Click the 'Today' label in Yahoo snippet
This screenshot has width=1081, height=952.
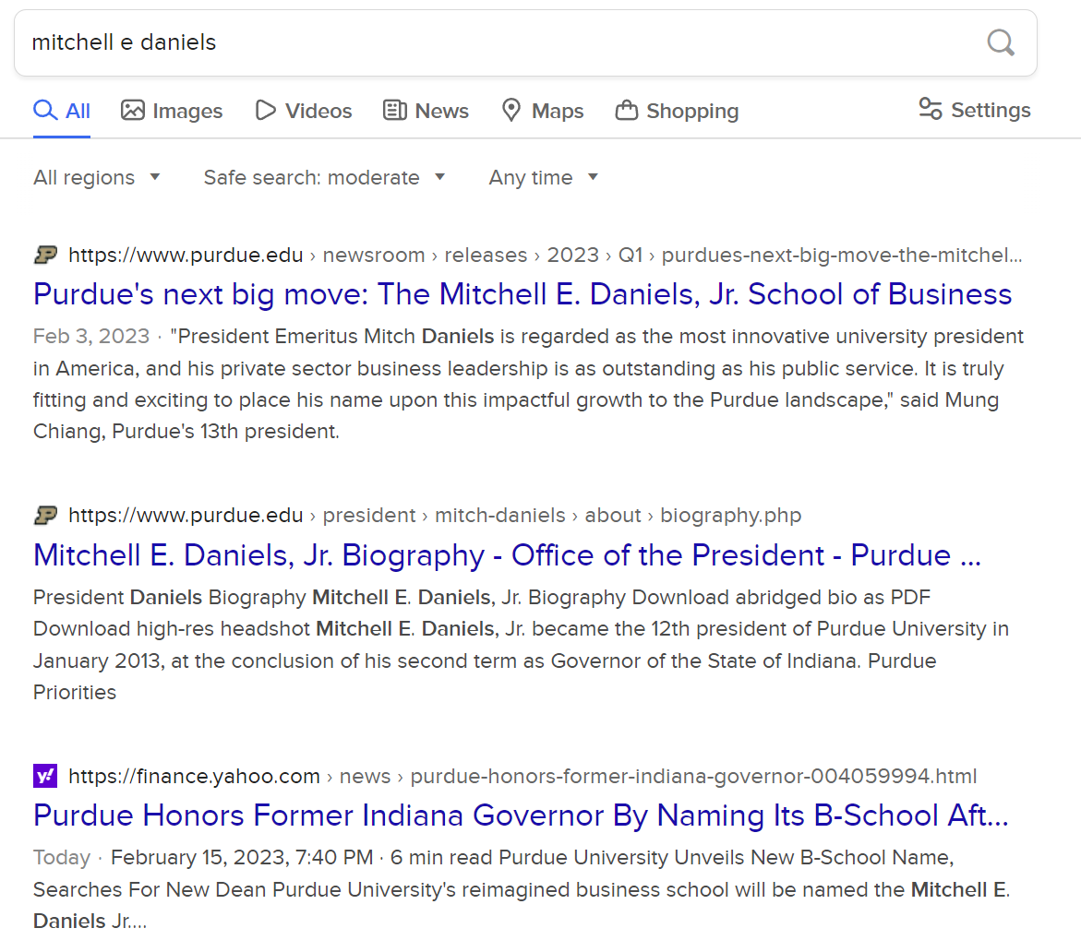pos(61,858)
